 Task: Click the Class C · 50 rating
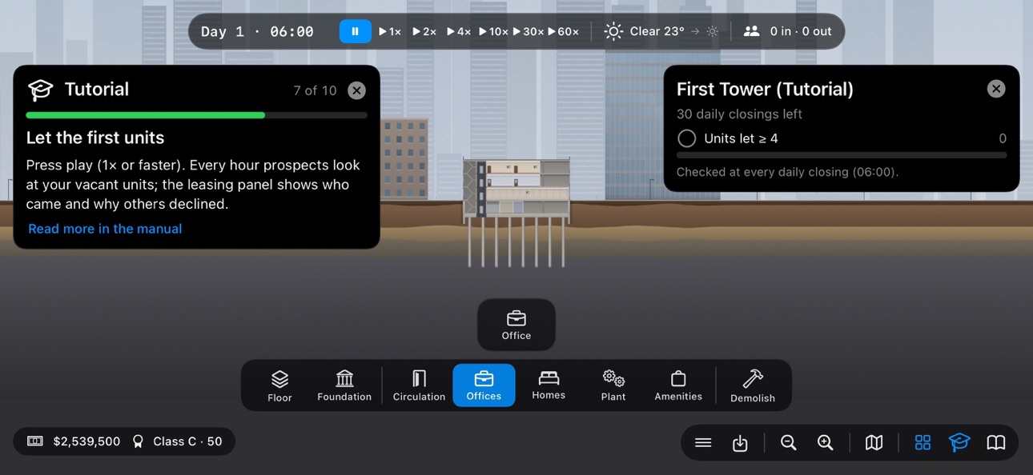[187, 441]
